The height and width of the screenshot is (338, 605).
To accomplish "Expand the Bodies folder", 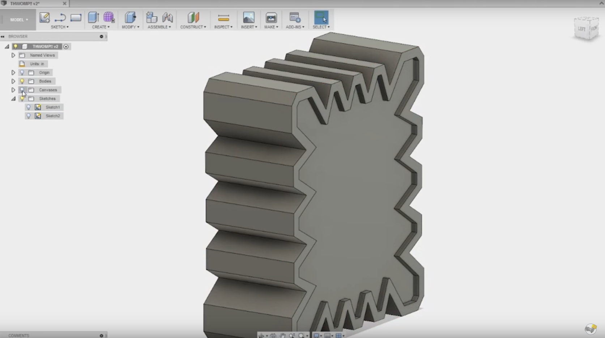I will click(13, 81).
